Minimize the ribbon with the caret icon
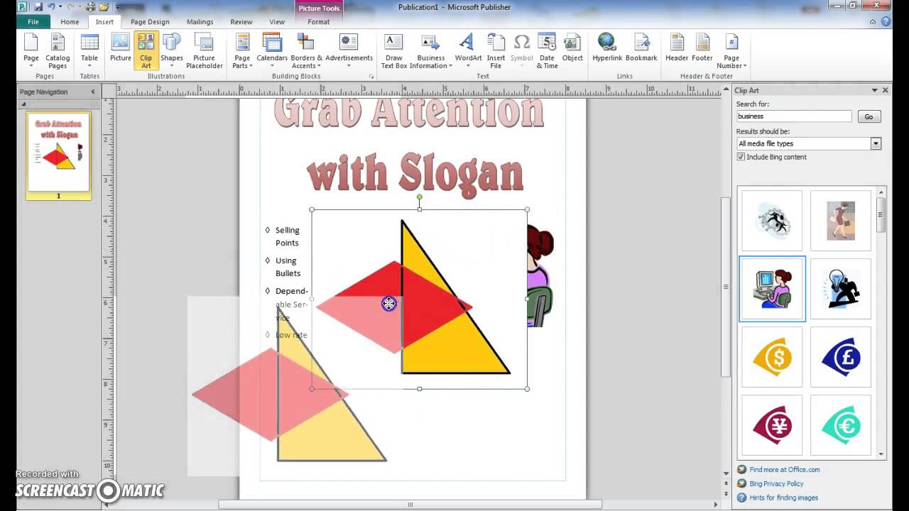The width and height of the screenshot is (909, 511). point(873,22)
